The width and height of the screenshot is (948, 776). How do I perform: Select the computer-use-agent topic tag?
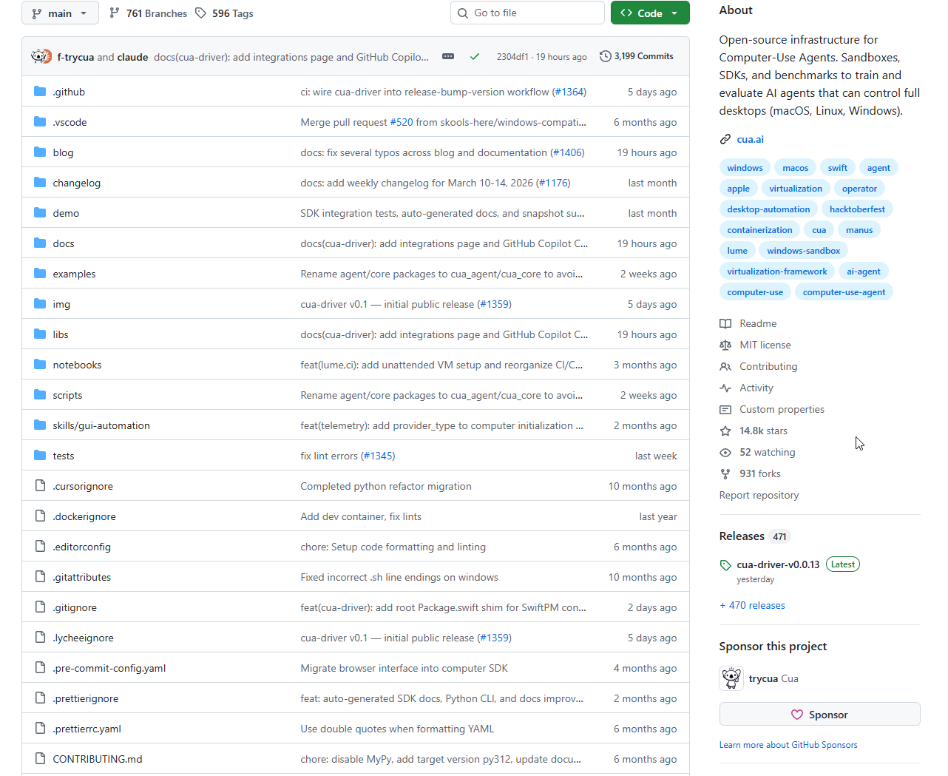[844, 292]
